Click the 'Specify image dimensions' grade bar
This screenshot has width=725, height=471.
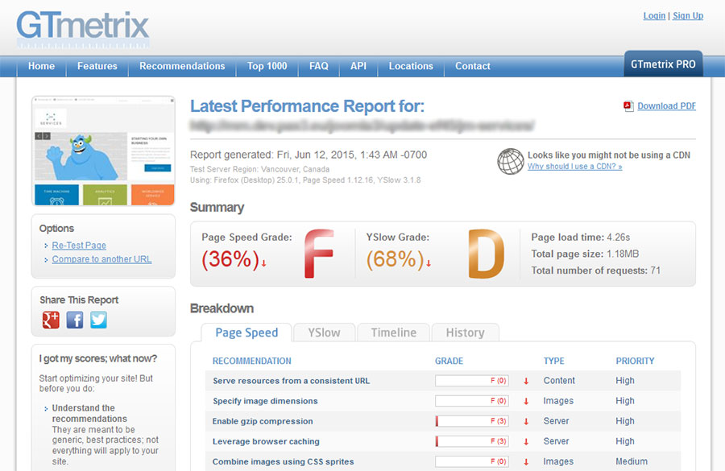tap(472, 401)
